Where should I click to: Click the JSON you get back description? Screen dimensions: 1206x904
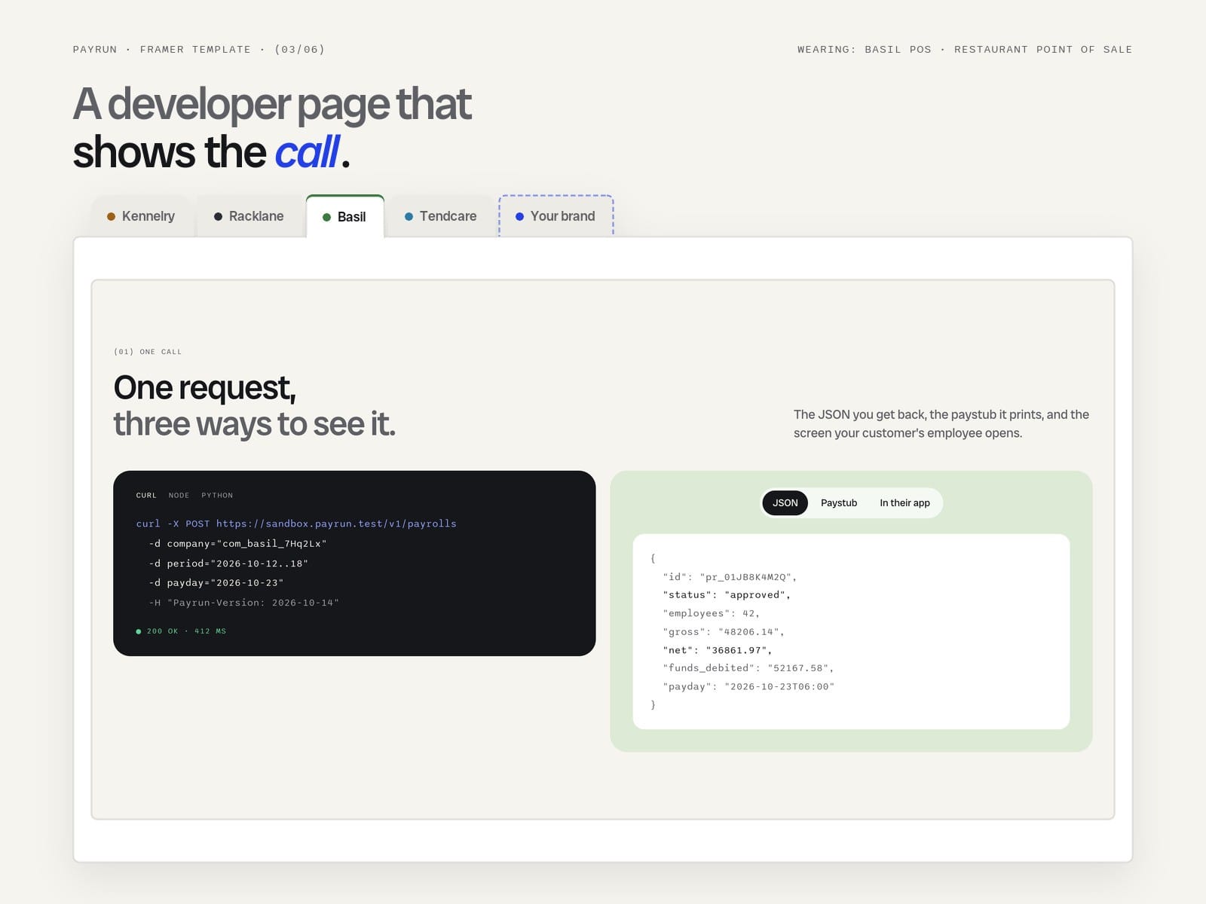pyautogui.click(x=941, y=423)
